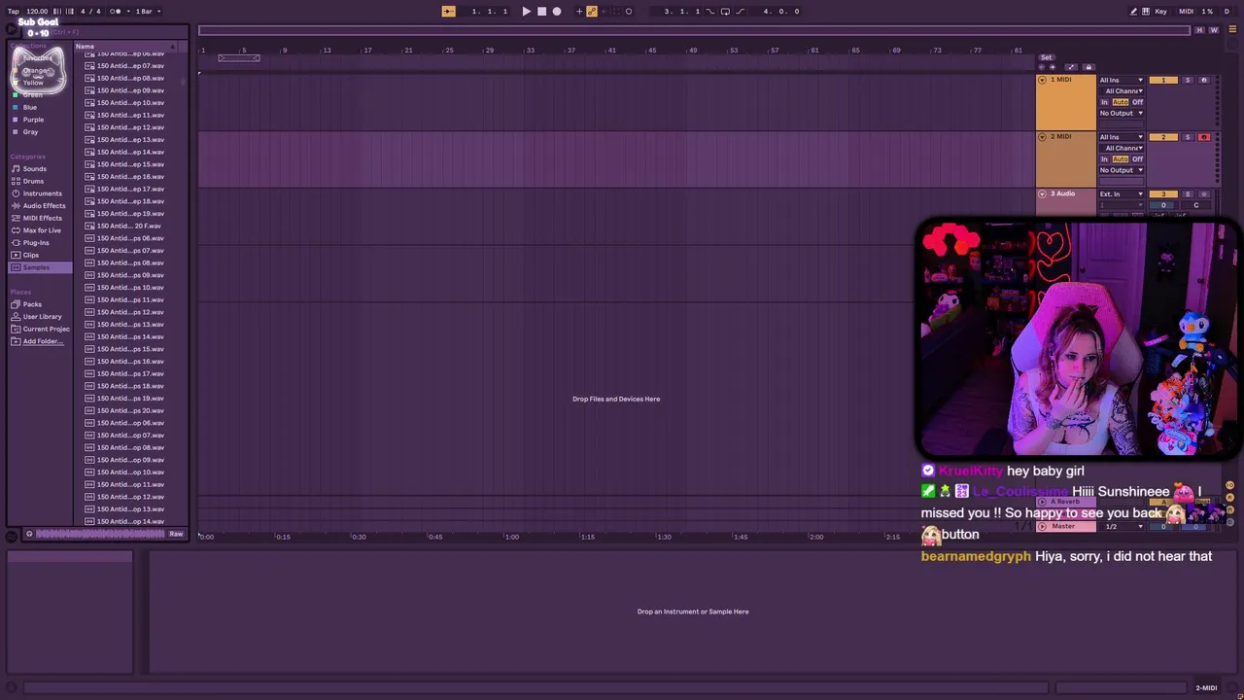This screenshot has width=1244, height=700.
Task: Click the H button near overview
Action: 1199,30
